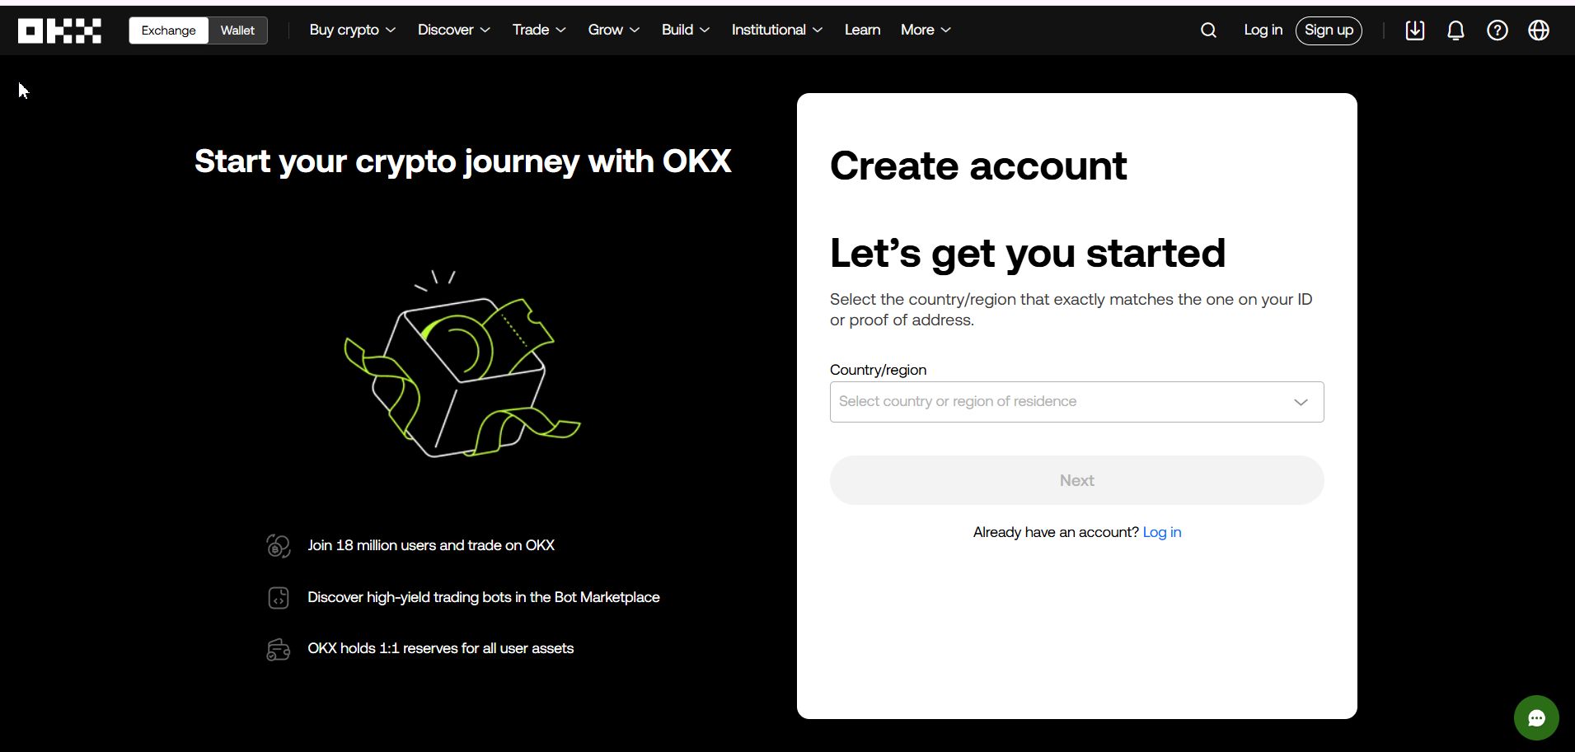Click the Next button
The image size is (1575, 752).
coord(1076,480)
